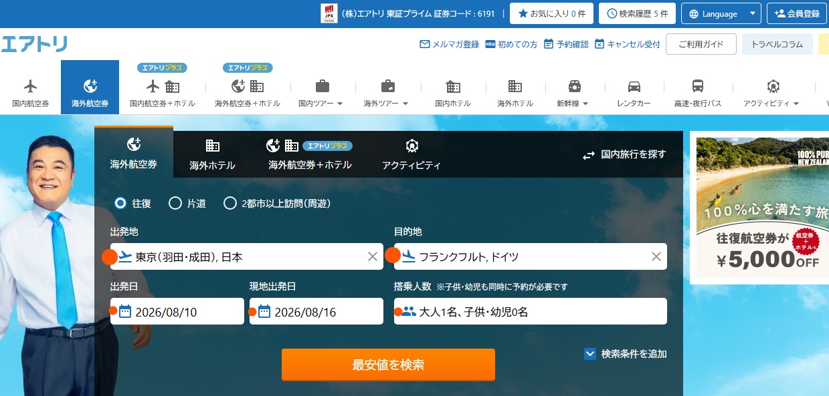Image resolution: width=829 pixels, height=396 pixels.
Task: Click 証券コード：6191 company text
Action: (x=418, y=13)
